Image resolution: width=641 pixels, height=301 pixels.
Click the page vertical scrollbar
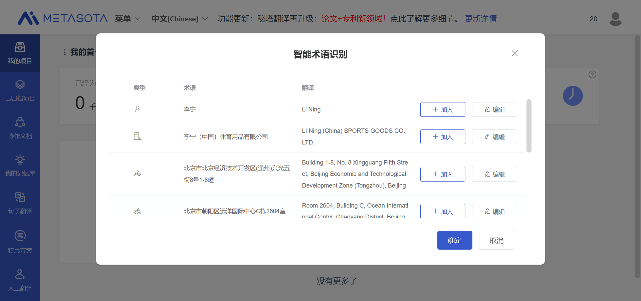[637, 157]
